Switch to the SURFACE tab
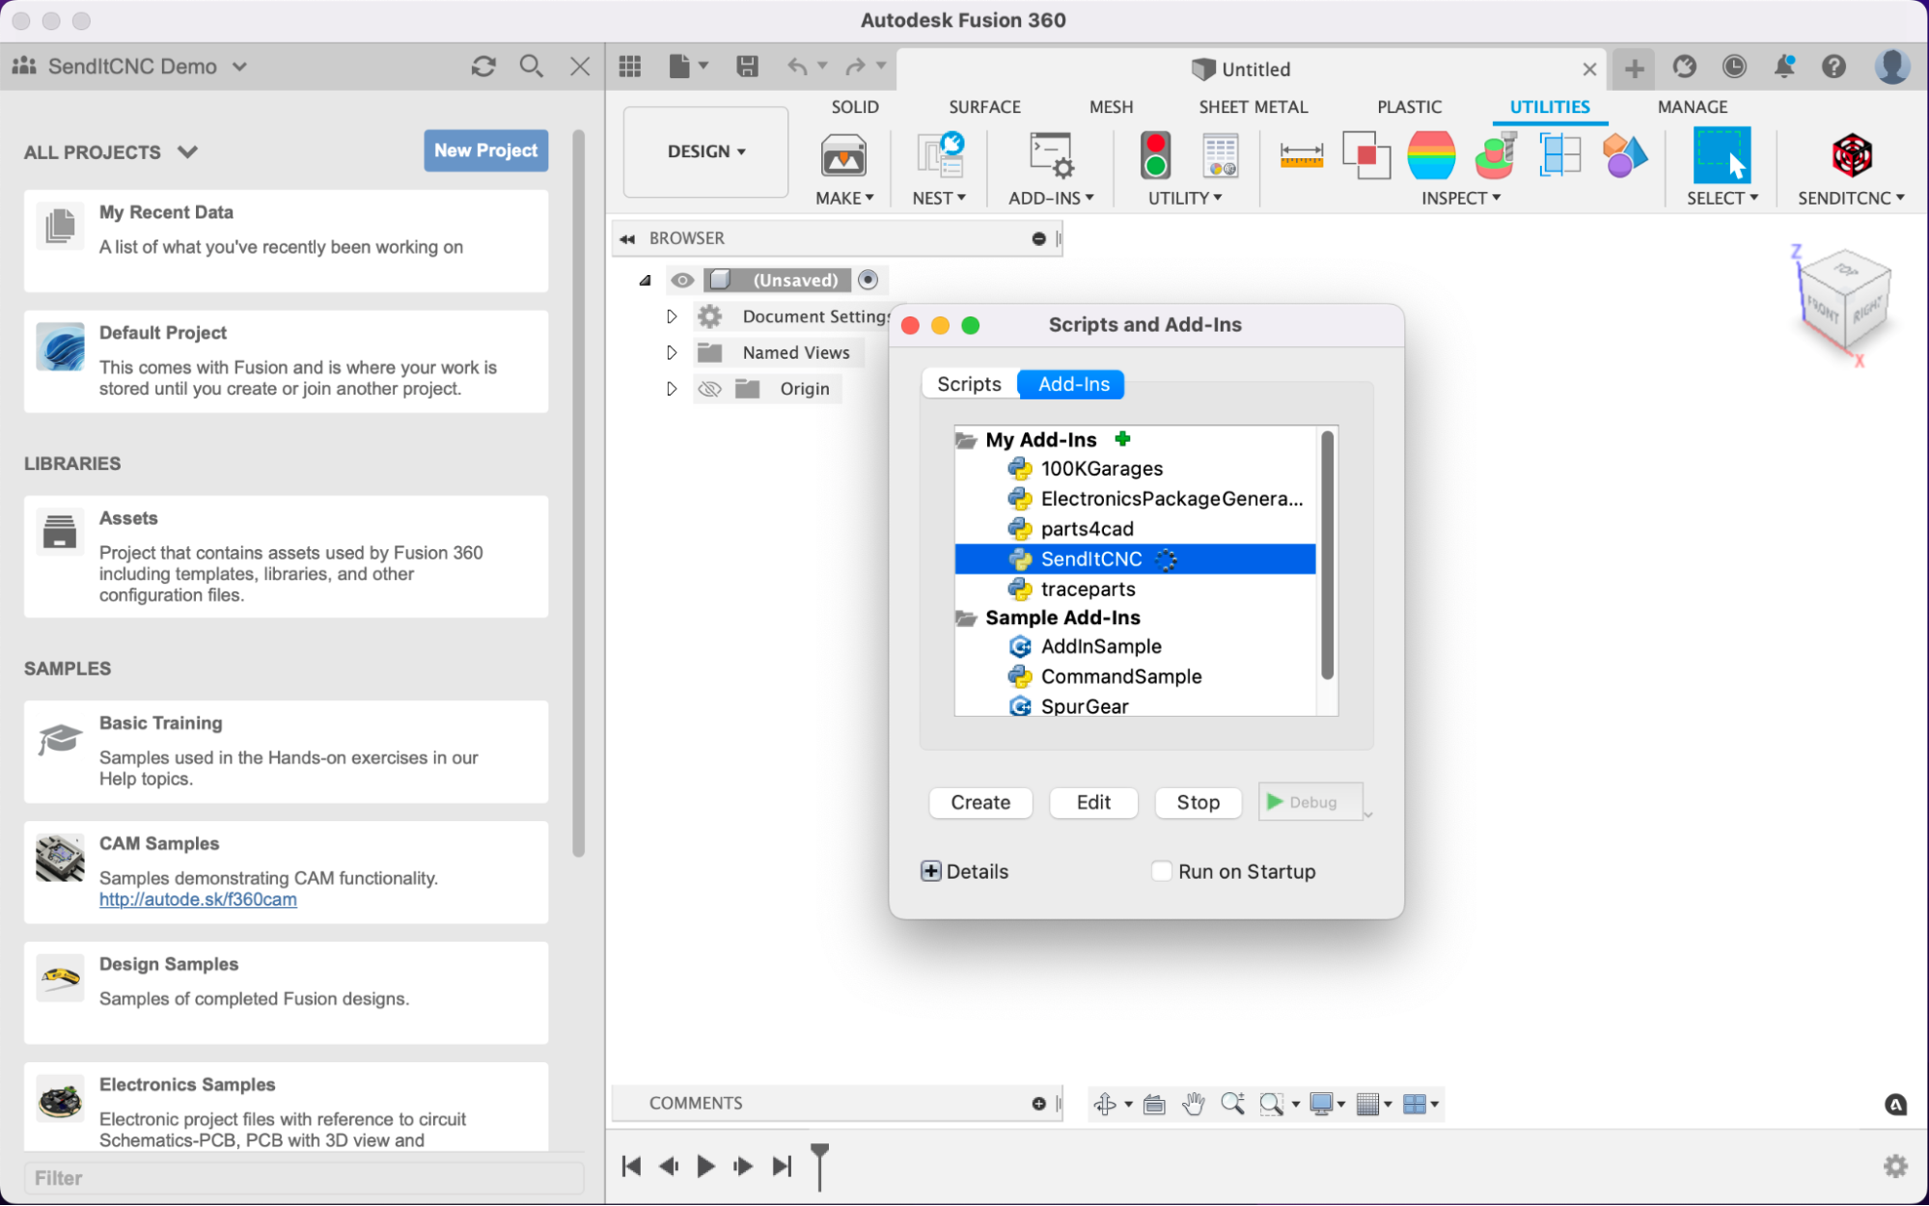 (x=984, y=107)
